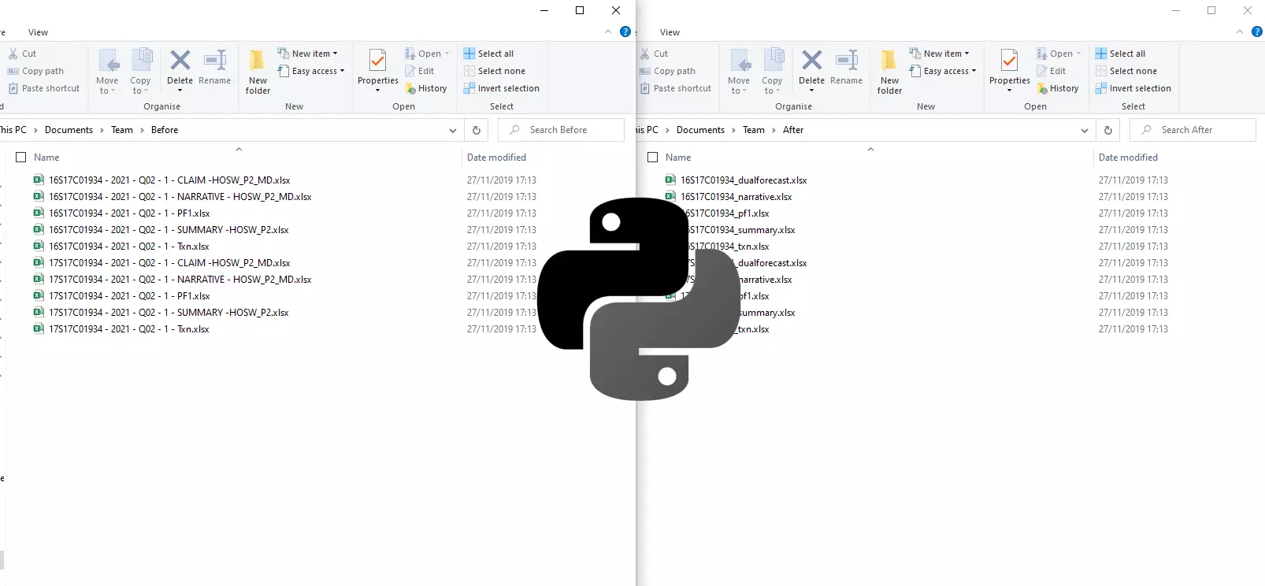Open Copy to in the After window
Screen dimensions: 1265x586
point(772,72)
